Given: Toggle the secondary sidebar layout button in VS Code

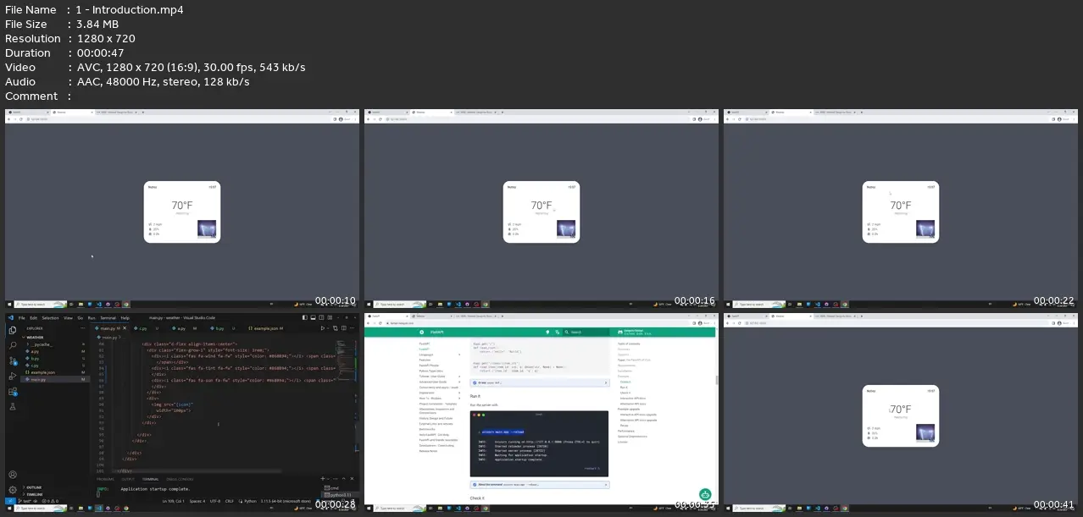Looking at the screenshot, I should 321,317.
